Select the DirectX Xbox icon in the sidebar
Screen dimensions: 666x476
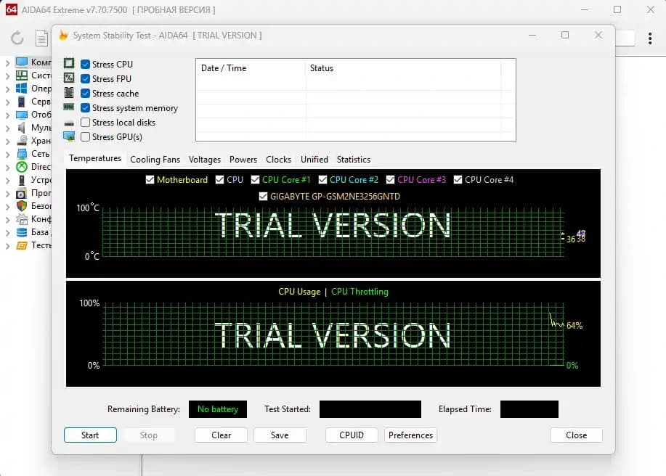pyautogui.click(x=22, y=167)
